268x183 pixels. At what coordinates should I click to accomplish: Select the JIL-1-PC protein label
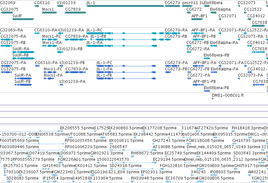pos(104,63)
